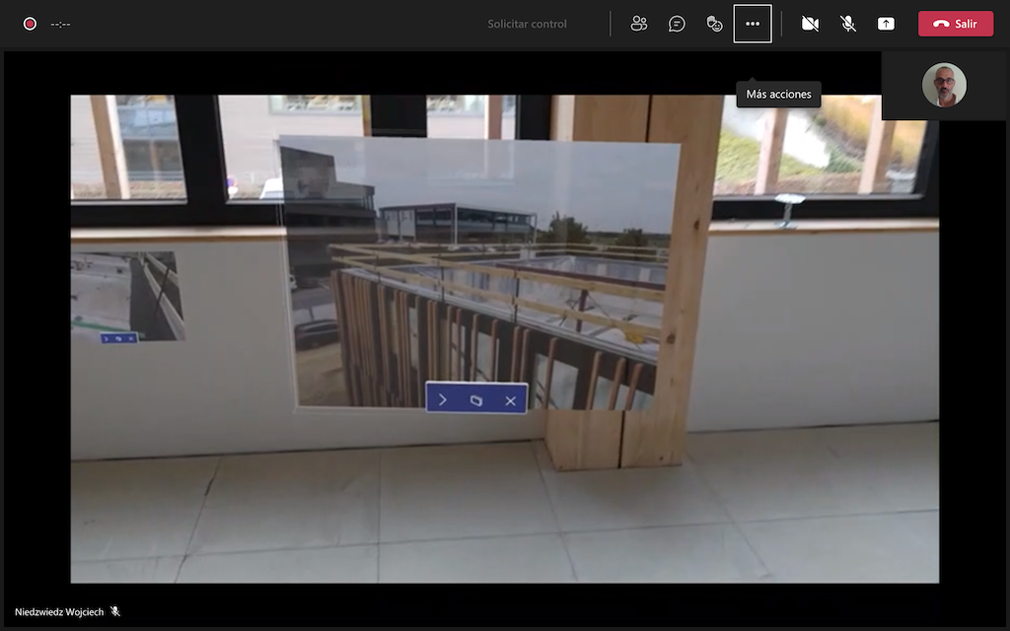Select the small photo panel on the left wall
The image size is (1010, 631).
click(127, 296)
